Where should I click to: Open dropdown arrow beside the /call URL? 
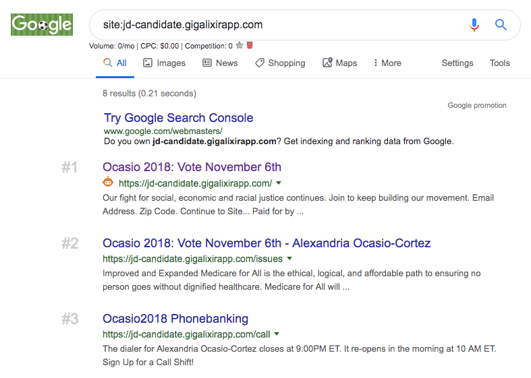click(x=277, y=334)
